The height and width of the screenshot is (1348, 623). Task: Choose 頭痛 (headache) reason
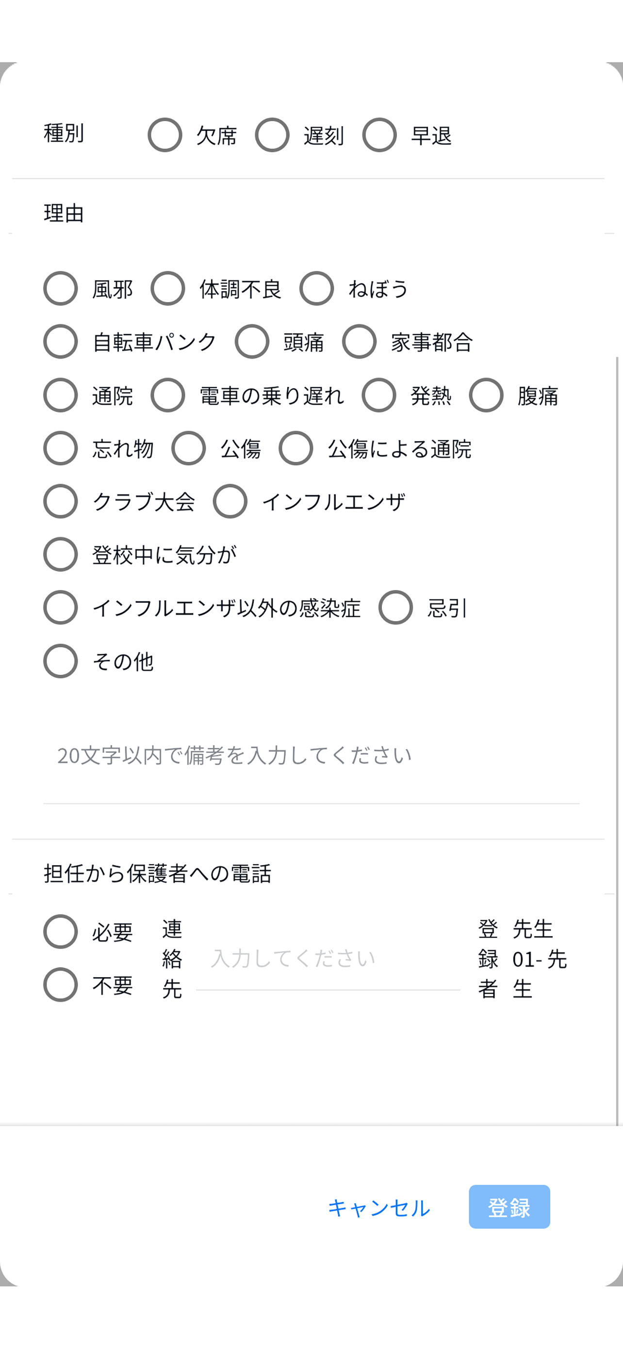pyautogui.click(x=253, y=342)
